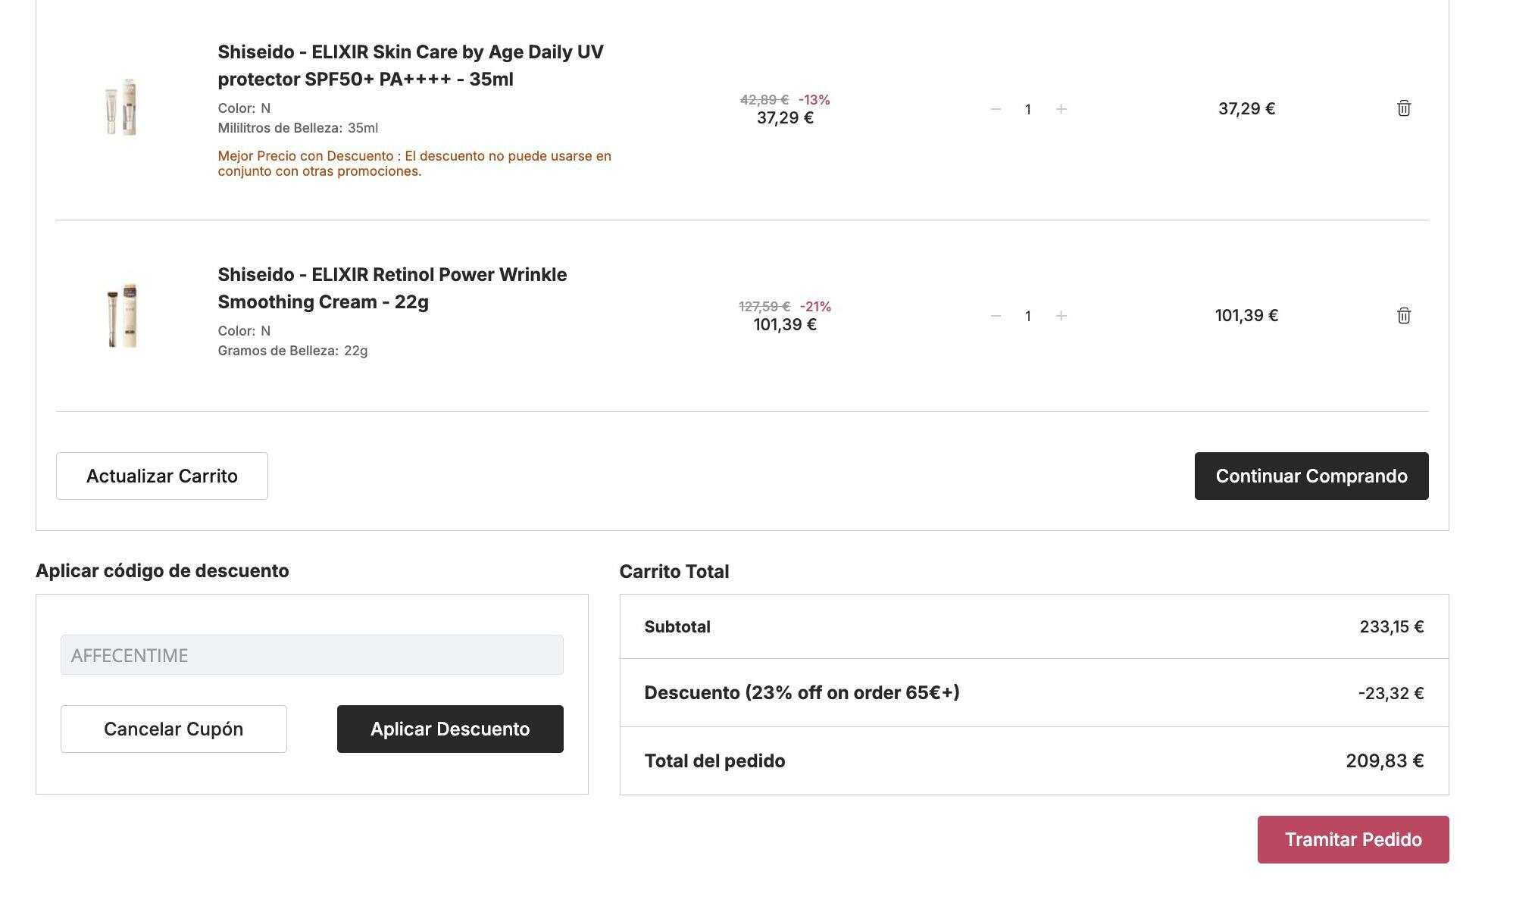Viewport: 1535px width, 915px height.
Task: Open the Retinol Power Wrinkle Cream thumbnail
Action: pos(122,316)
